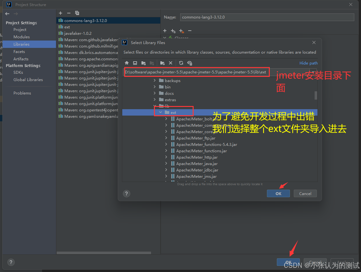Open Project settings page
This screenshot has width=361, height=272.
pyautogui.click(x=20, y=30)
